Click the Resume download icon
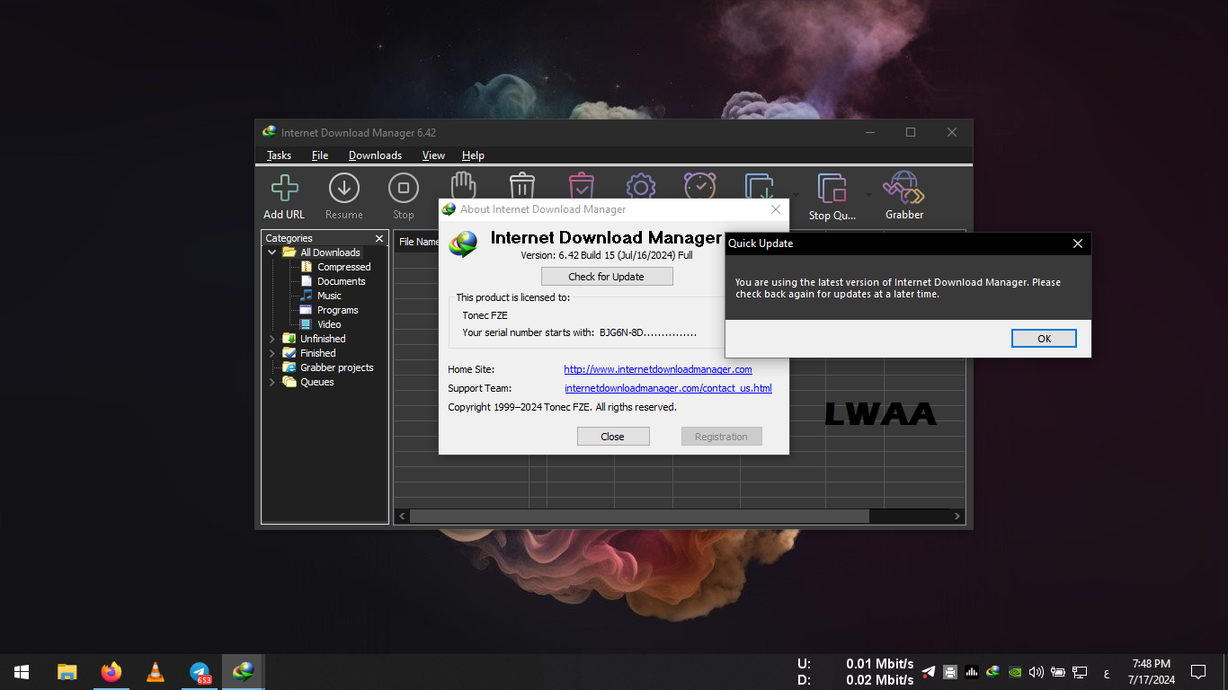Viewport: 1228px width, 690px height. (343, 190)
